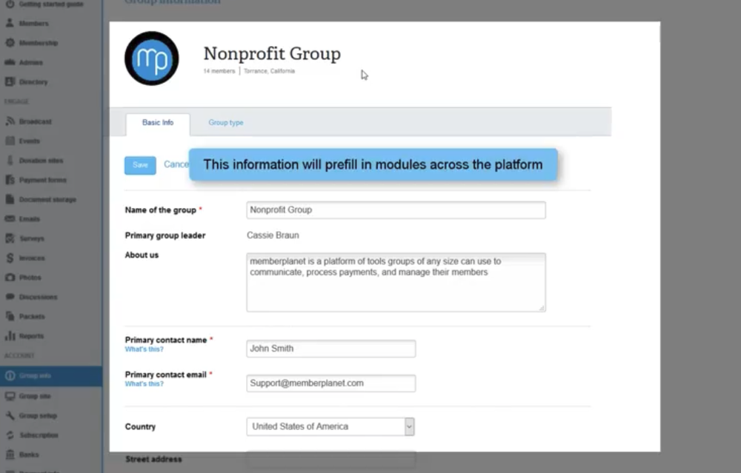Click the Getting started guide label
This screenshot has height=473, width=741.
(51, 4)
